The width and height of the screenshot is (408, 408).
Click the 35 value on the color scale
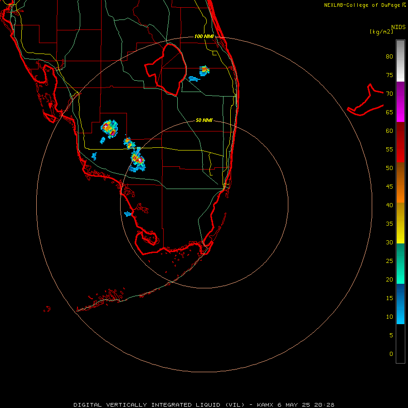click(389, 224)
